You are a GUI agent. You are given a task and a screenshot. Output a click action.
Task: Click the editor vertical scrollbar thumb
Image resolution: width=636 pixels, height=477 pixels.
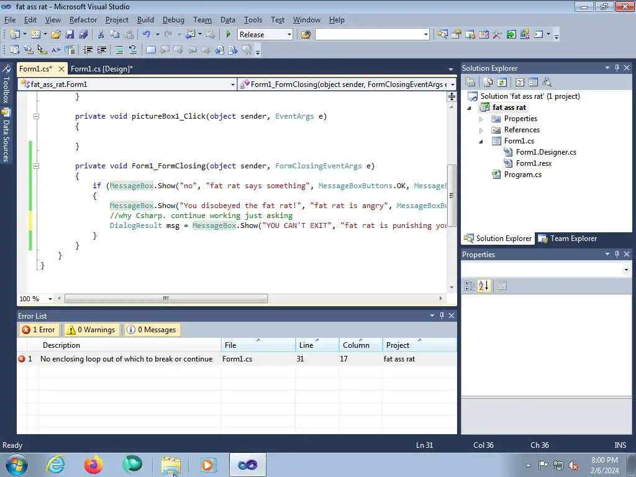[452, 196]
